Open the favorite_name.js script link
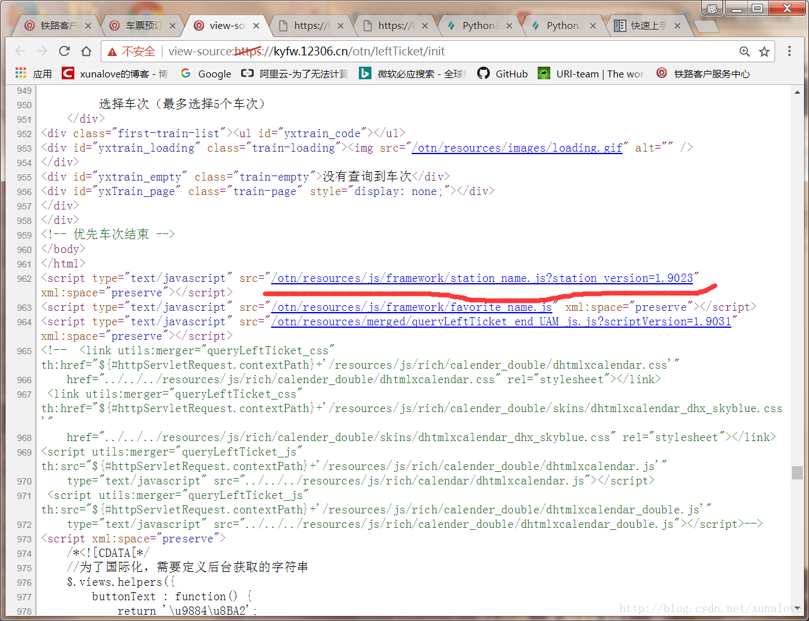The height and width of the screenshot is (621, 809). point(411,307)
